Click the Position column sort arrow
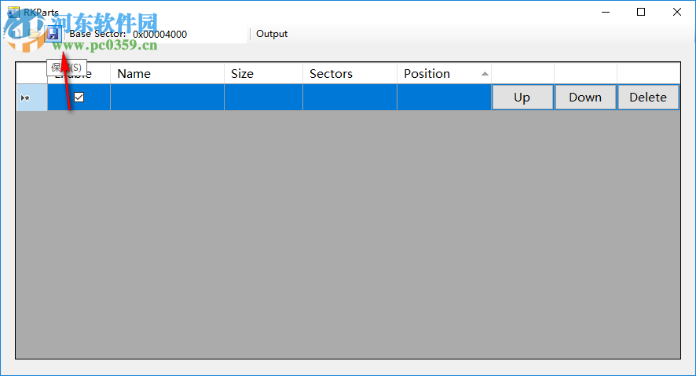Screen dimensions: 696x376 (x=485, y=74)
